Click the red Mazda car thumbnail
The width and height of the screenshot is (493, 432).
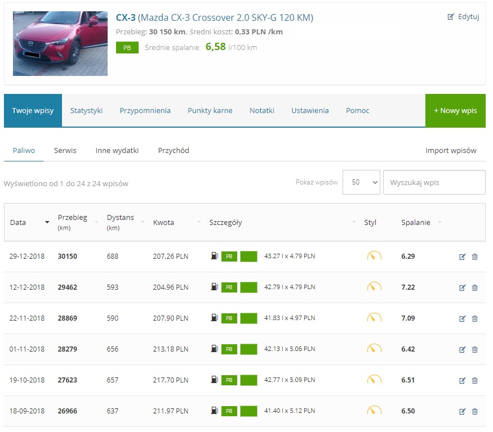click(60, 43)
